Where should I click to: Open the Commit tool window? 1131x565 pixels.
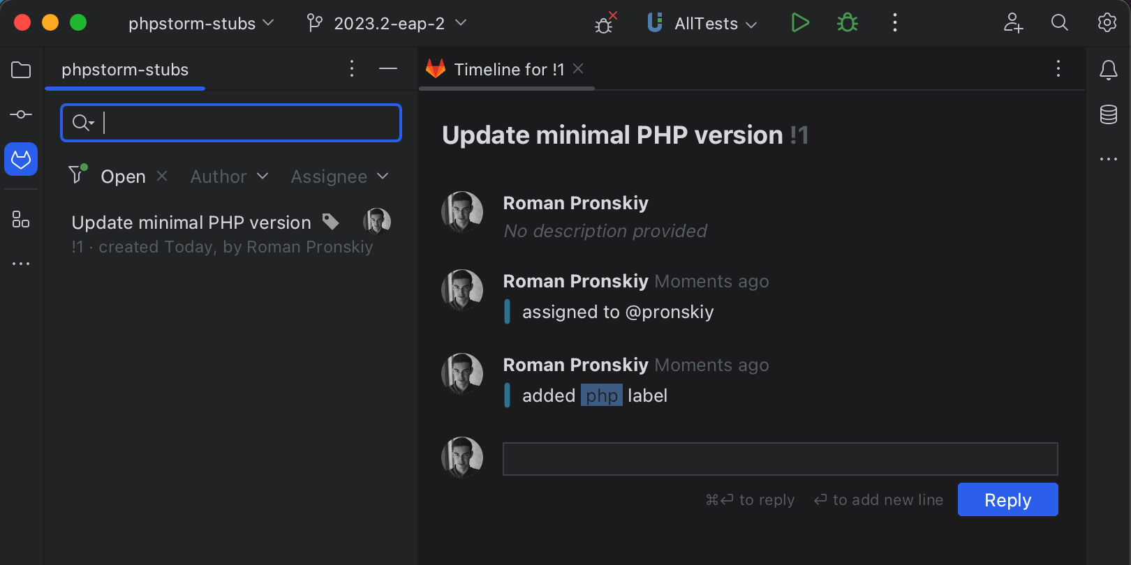pyautogui.click(x=21, y=114)
